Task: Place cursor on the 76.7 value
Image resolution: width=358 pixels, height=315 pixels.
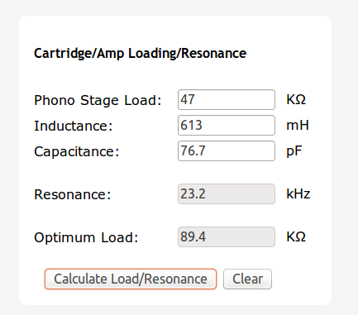Action: (193, 150)
